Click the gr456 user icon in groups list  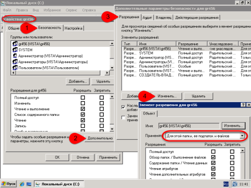click(15, 44)
